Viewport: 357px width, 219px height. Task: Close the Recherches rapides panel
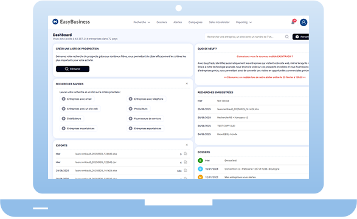coord(187,83)
